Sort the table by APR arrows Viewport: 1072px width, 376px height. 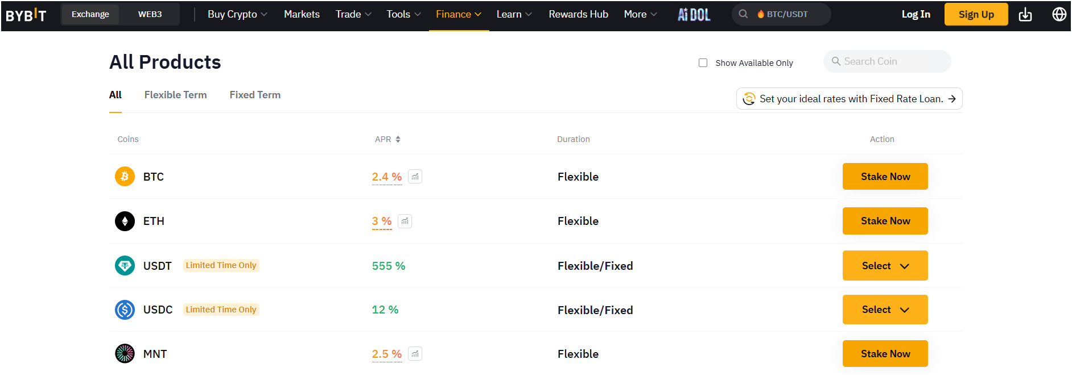tap(398, 139)
